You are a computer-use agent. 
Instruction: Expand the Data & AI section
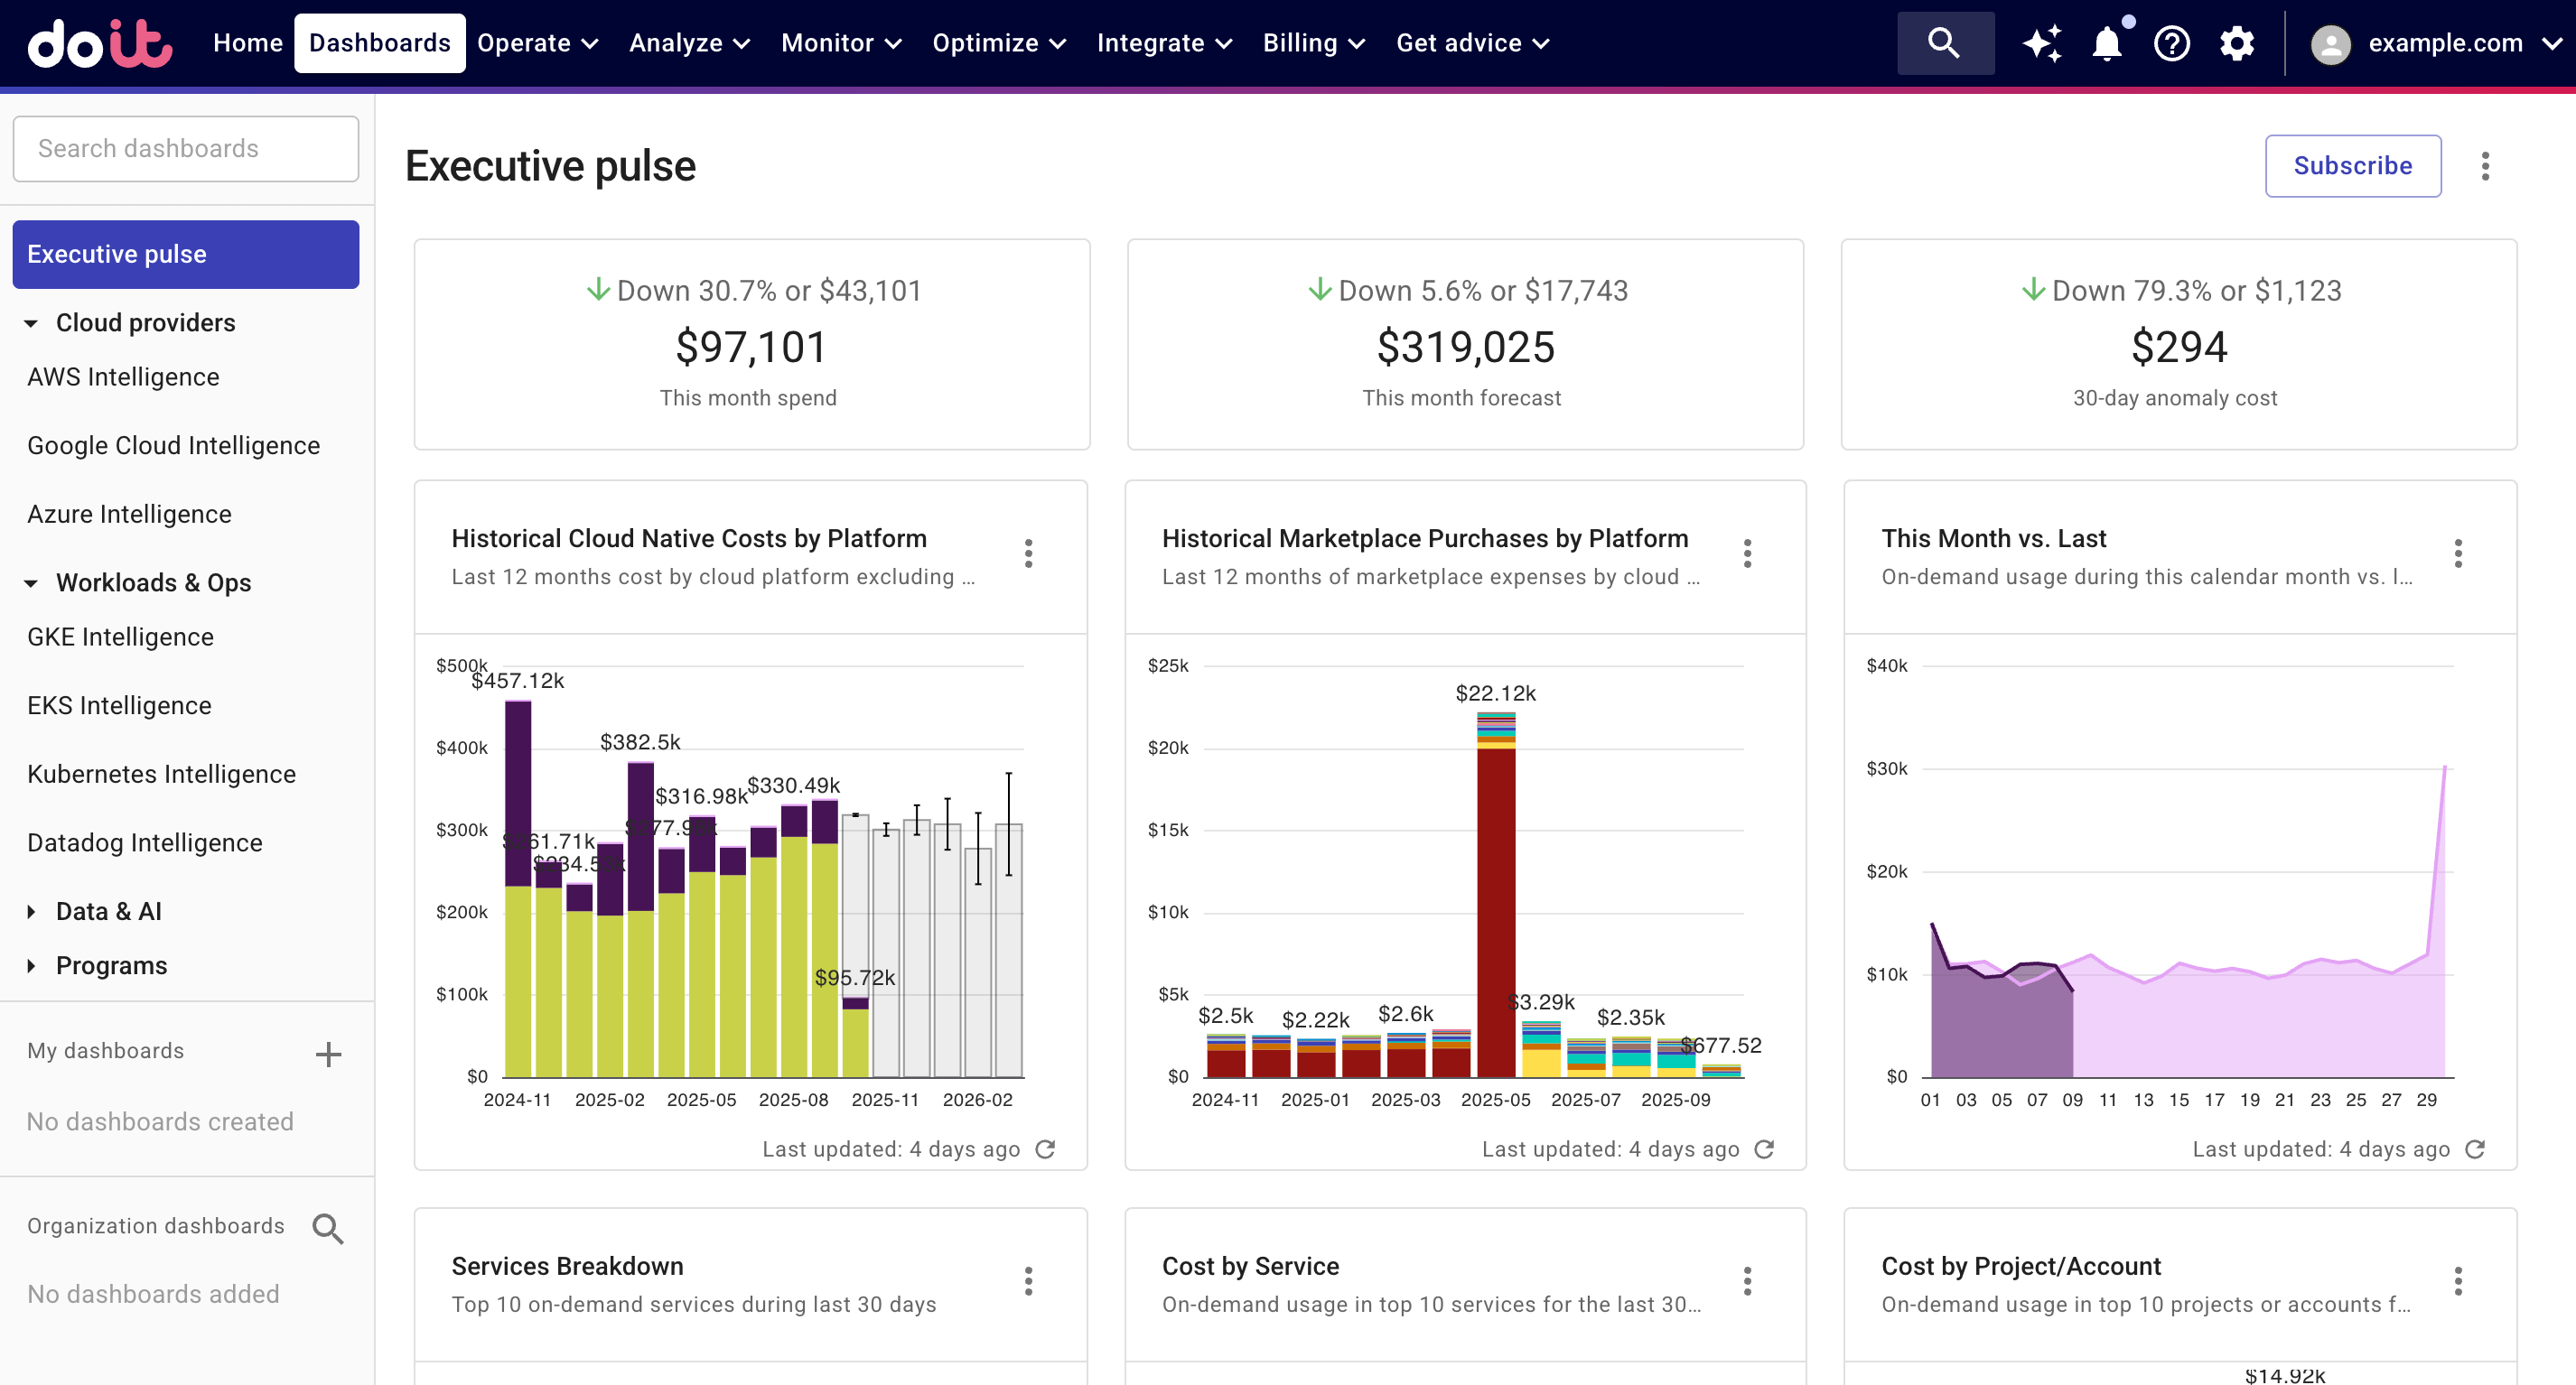tap(31, 911)
